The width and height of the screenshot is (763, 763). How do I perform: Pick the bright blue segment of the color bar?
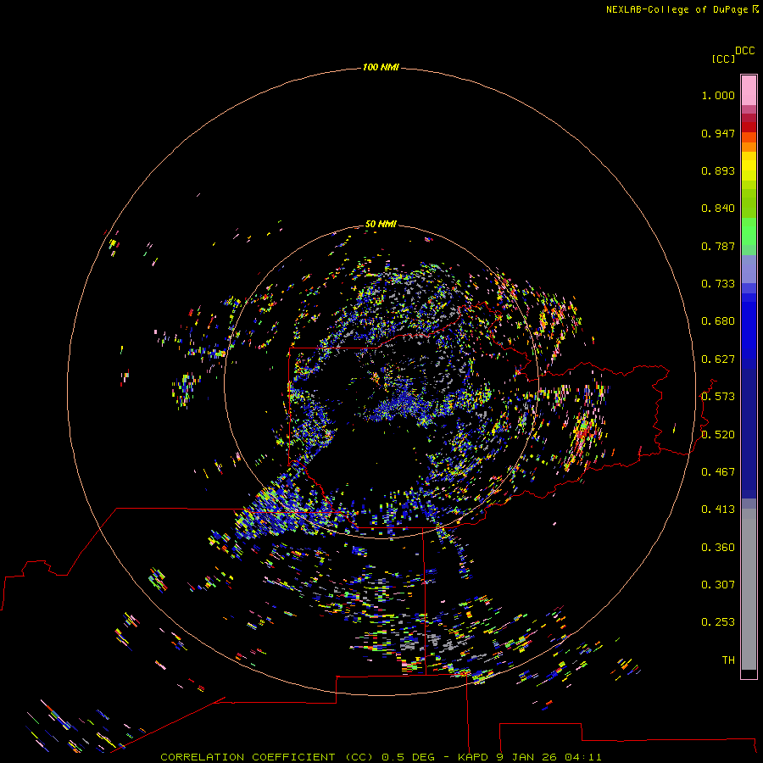point(749,331)
